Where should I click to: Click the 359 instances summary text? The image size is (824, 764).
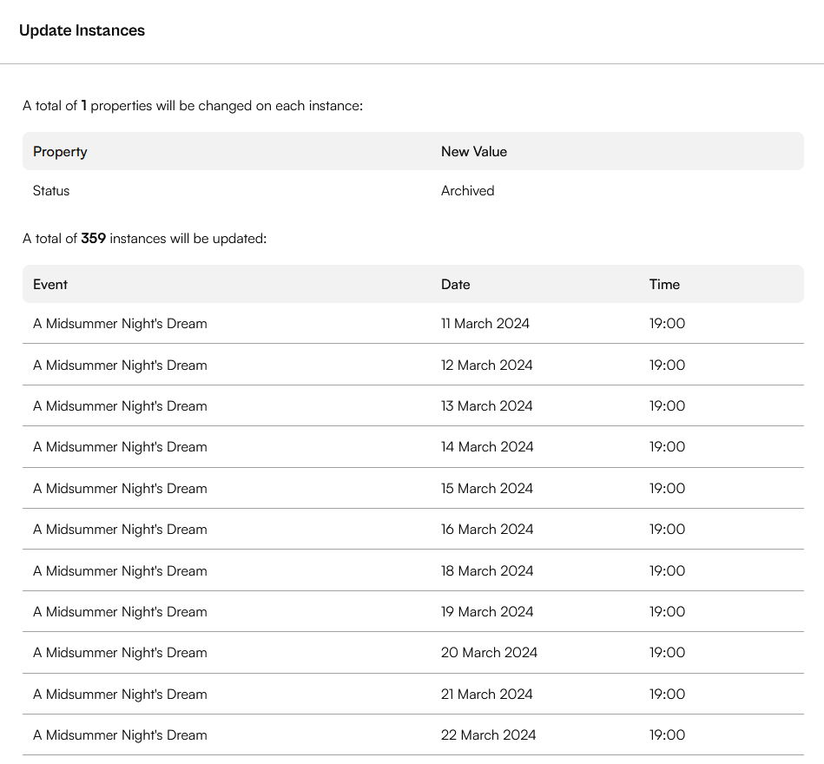(144, 239)
